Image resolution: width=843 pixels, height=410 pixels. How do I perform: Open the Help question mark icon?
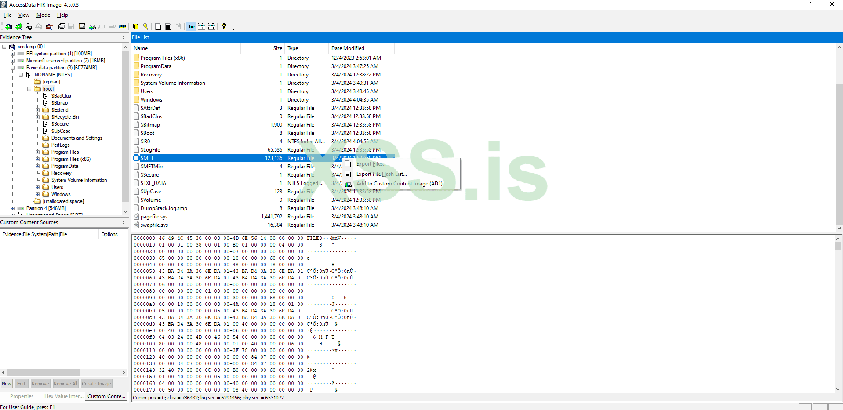[x=224, y=27]
